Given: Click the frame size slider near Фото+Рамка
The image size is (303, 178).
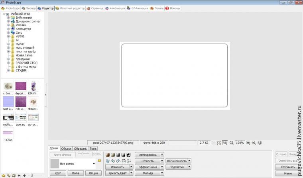Looking at the screenshot, I should coord(83,154).
